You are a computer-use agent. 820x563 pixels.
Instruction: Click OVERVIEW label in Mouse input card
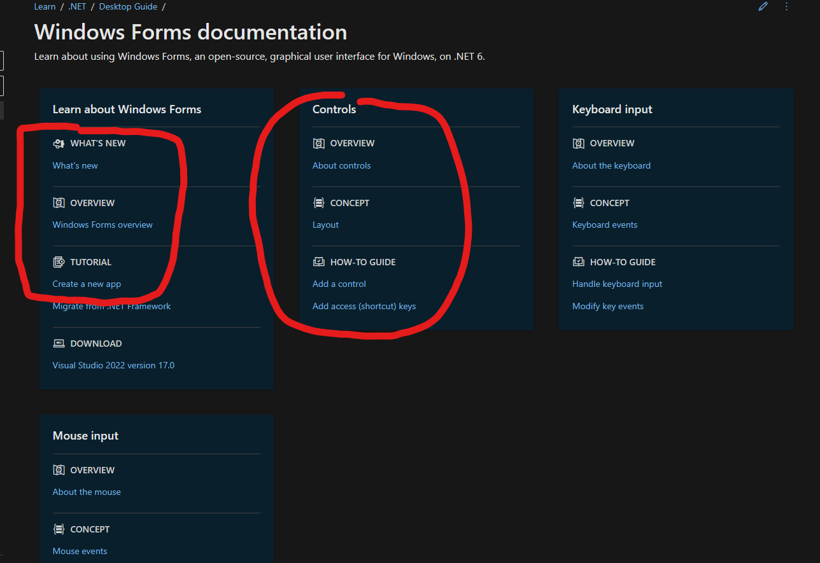[x=92, y=470]
